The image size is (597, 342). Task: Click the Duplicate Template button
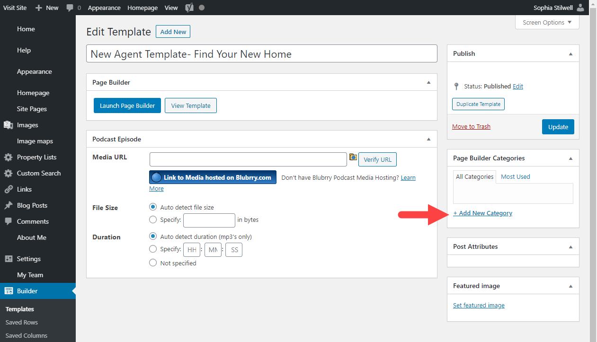[x=478, y=104]
